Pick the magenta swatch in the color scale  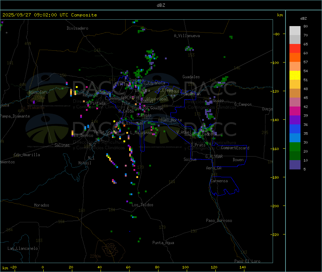295,111
